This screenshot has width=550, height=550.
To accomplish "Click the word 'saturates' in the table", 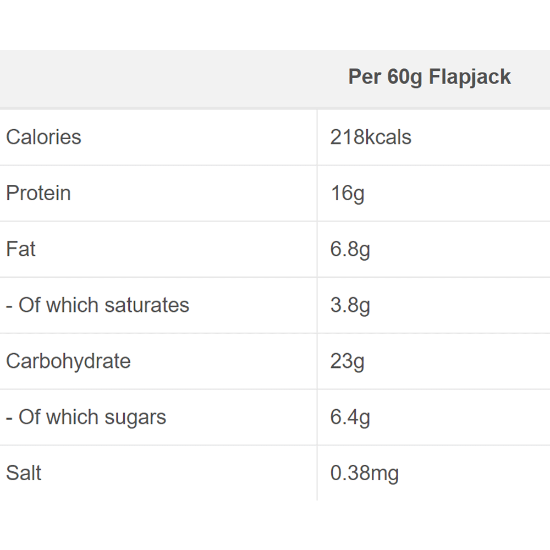I will click(146, 305).
